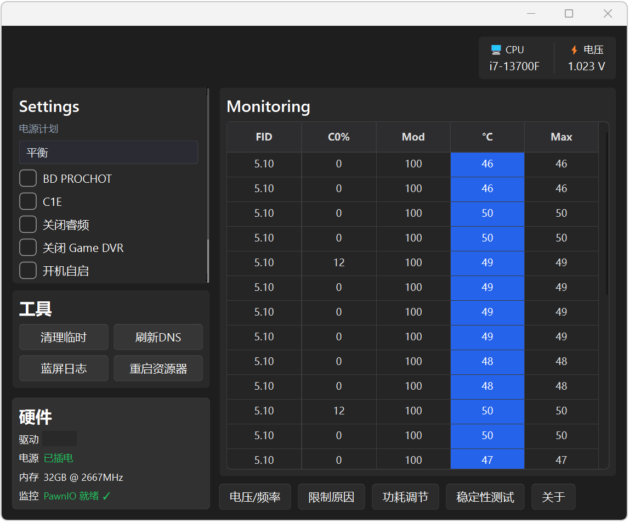The image size is (629, 522).
Task: Enable the BD PROCHOT checkbox
Action: tap(28, 178)
